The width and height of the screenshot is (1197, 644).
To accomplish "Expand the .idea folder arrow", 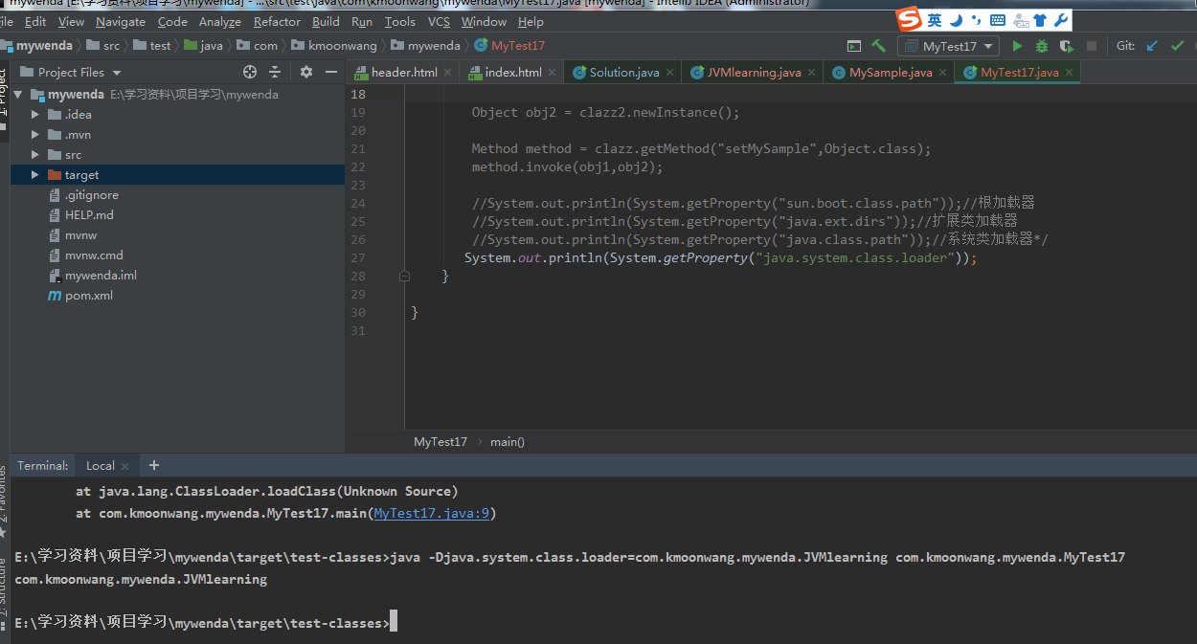I will coord(35,115).
